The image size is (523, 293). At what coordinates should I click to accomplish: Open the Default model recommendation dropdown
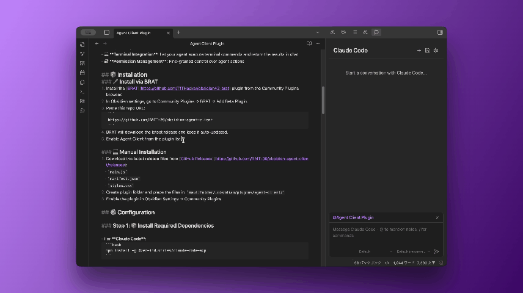click(x=413, y=251)
